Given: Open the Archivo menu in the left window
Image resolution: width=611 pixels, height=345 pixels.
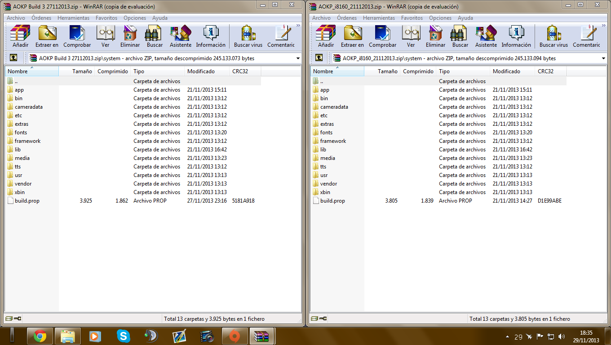Looking at the screenshot, I should tap(16, 18).
